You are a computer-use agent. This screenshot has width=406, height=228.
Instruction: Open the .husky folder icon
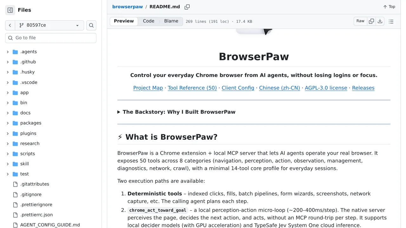(x=15, y=72)
